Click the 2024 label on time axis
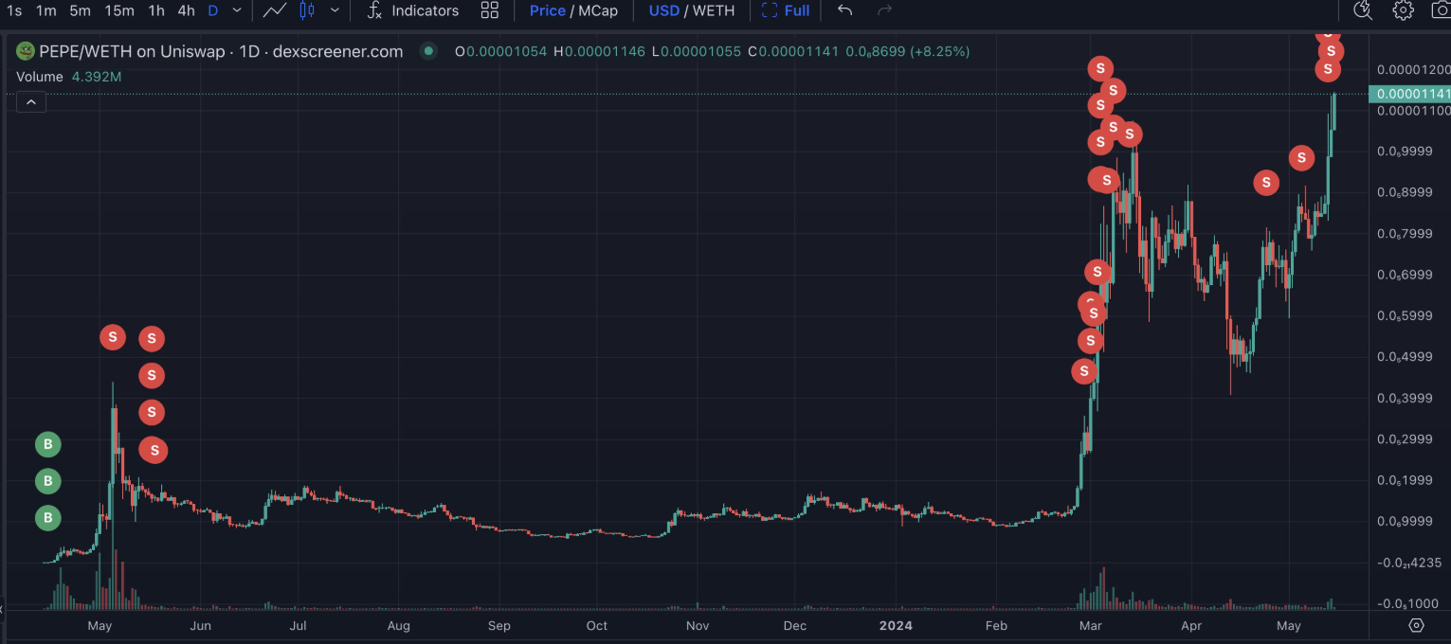Image resolution: width=1451 pixels, height=644 pixels. pos(896,625)
